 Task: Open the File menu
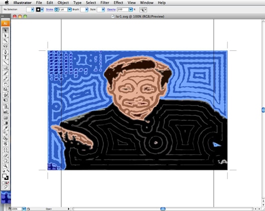[x=39, y=2]
